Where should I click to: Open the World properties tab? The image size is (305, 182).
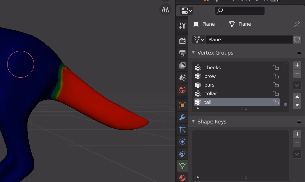coord(182,90)
